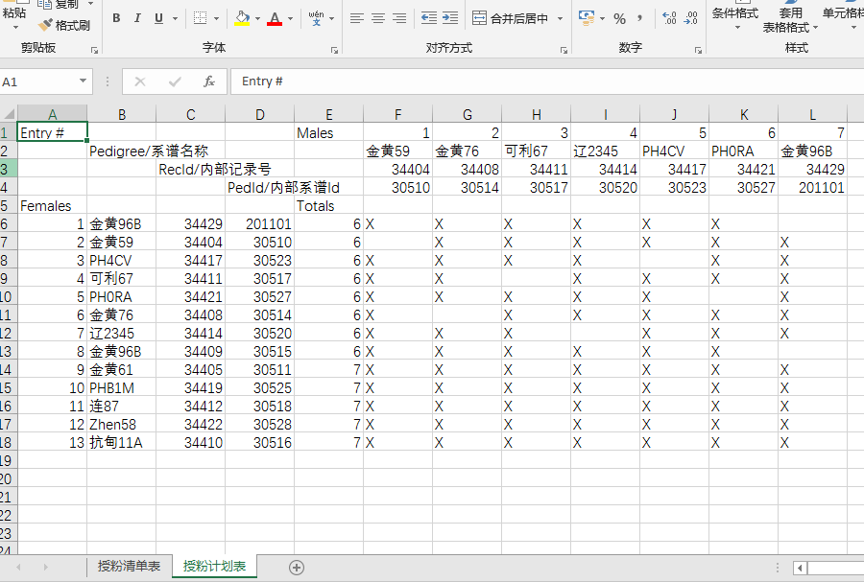This screenshot has width=864, height=582.
Task: Select cell containing Totals
Action: (x=329, y=205)
